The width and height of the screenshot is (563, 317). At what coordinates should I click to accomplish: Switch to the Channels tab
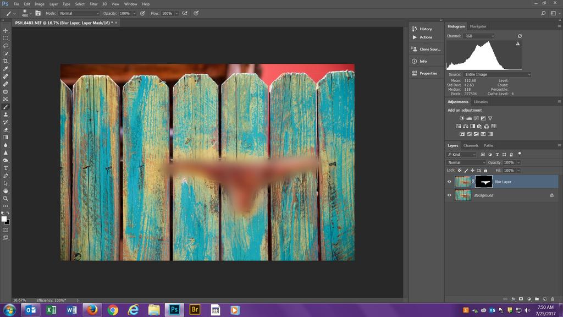coord(471,146)
